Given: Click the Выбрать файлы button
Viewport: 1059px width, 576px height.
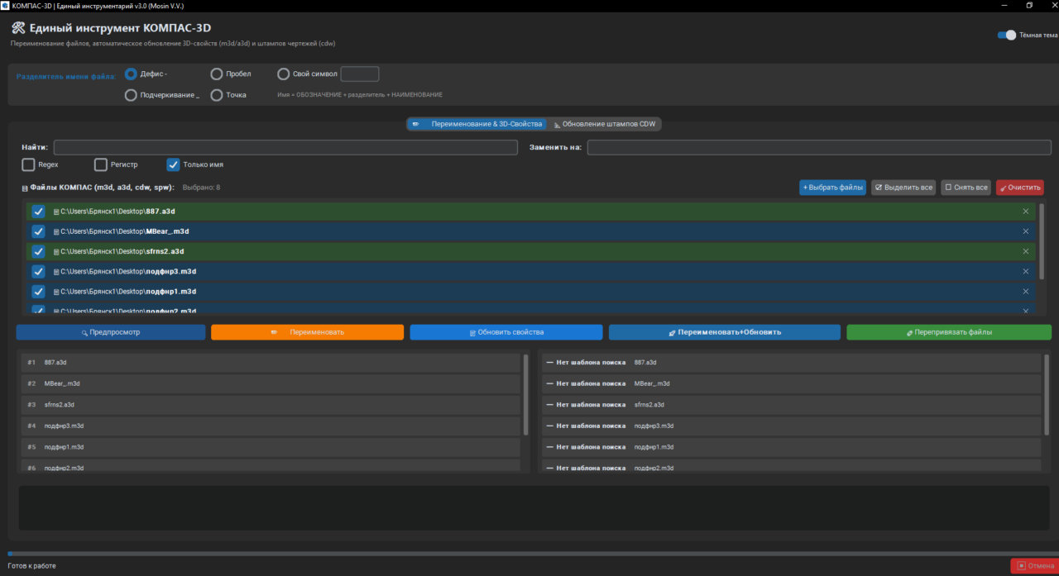Looking at the screenshot, I should (x=832, y=188).
